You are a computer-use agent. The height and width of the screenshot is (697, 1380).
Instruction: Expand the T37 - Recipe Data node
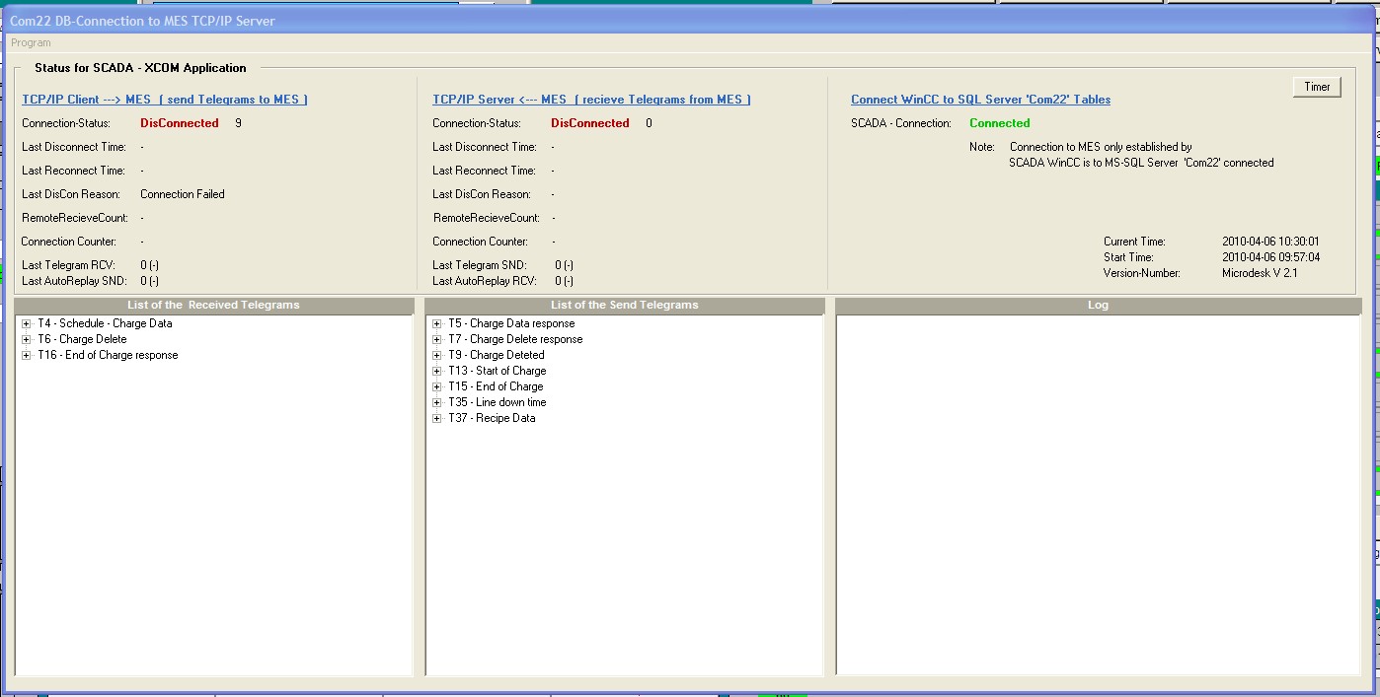pyautogui.click(x=437, y=418)
